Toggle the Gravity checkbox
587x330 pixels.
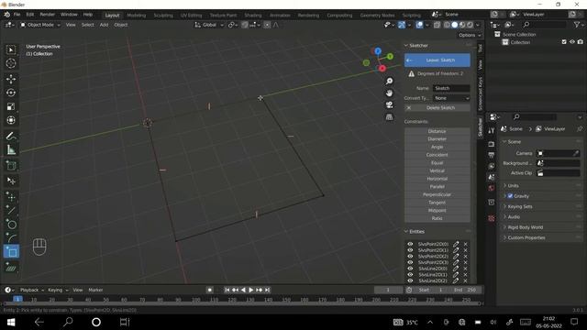click(x=510, y=196)
